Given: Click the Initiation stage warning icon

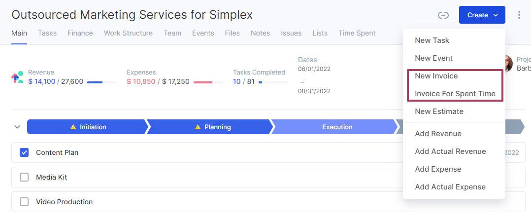Looking at the screenshot, I should click(x=73, y=127).
